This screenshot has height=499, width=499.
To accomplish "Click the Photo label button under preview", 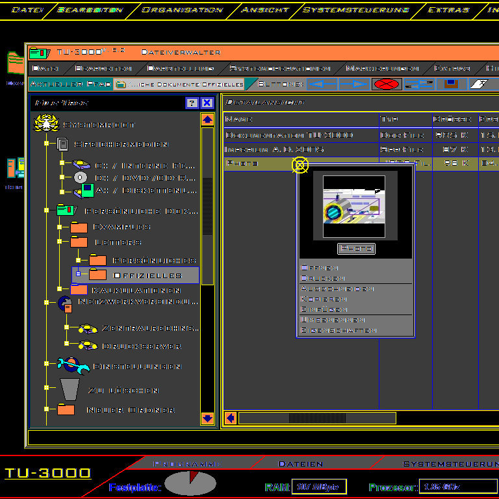I will coord(356,248).
